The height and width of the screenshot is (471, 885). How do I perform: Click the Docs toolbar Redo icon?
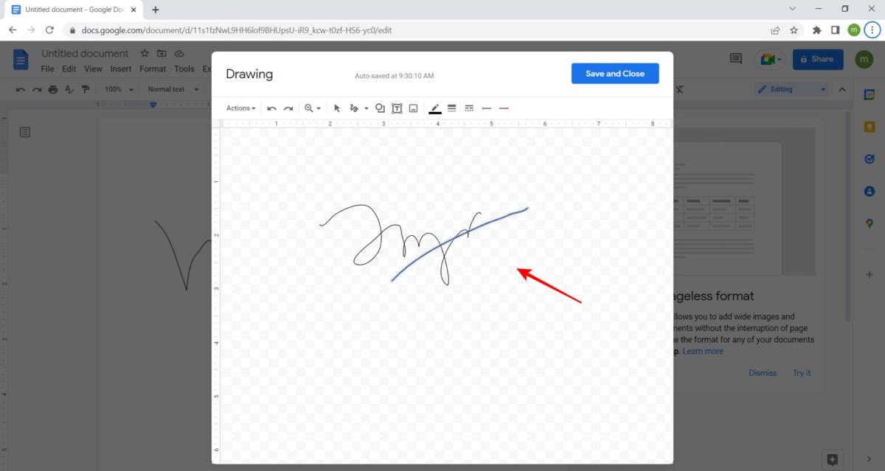click(x=37, y=89)
